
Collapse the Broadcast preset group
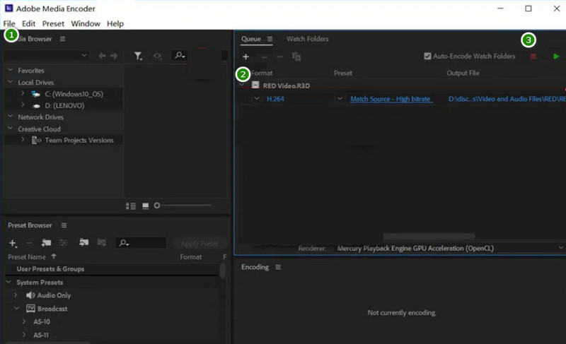pyautogui.click(x=16, y=309)
